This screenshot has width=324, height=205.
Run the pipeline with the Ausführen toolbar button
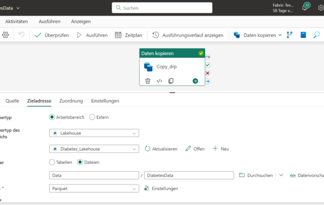tap(92, 35)
